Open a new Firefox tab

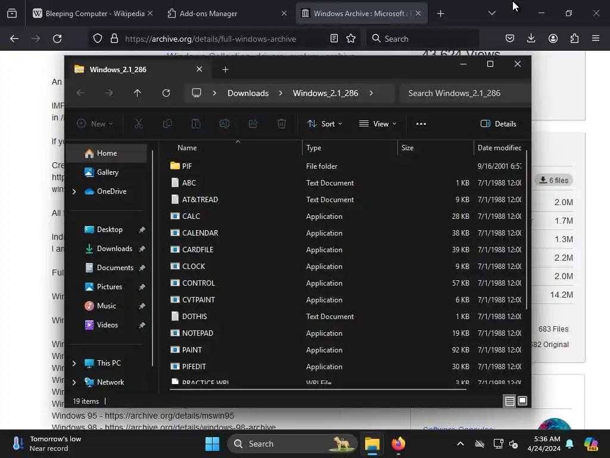[x=440, y=14]
